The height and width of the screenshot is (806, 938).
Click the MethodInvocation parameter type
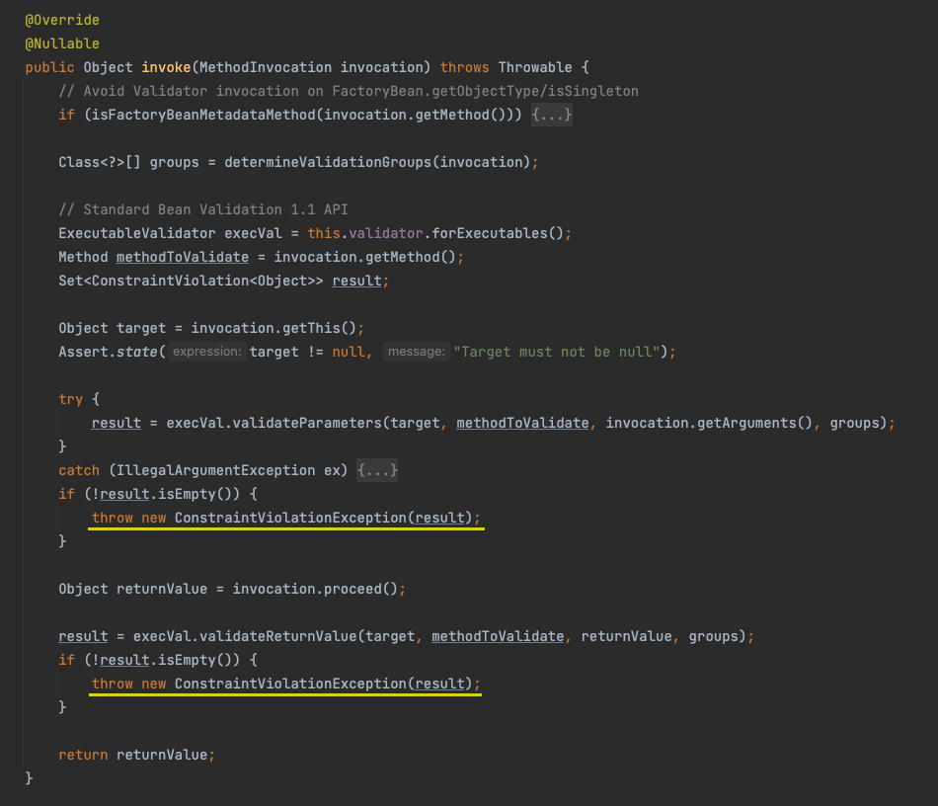265,67
